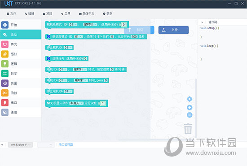Click speed value 0 on 舵机轮模式 block
The width and height of the screenshot is (247, 166).
pyautogui.click(x=123, y=25)
